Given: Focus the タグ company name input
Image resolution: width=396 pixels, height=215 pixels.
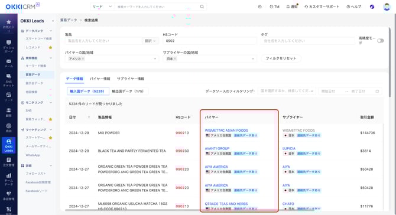Looking at the screenshot, I should pos(307,41).
